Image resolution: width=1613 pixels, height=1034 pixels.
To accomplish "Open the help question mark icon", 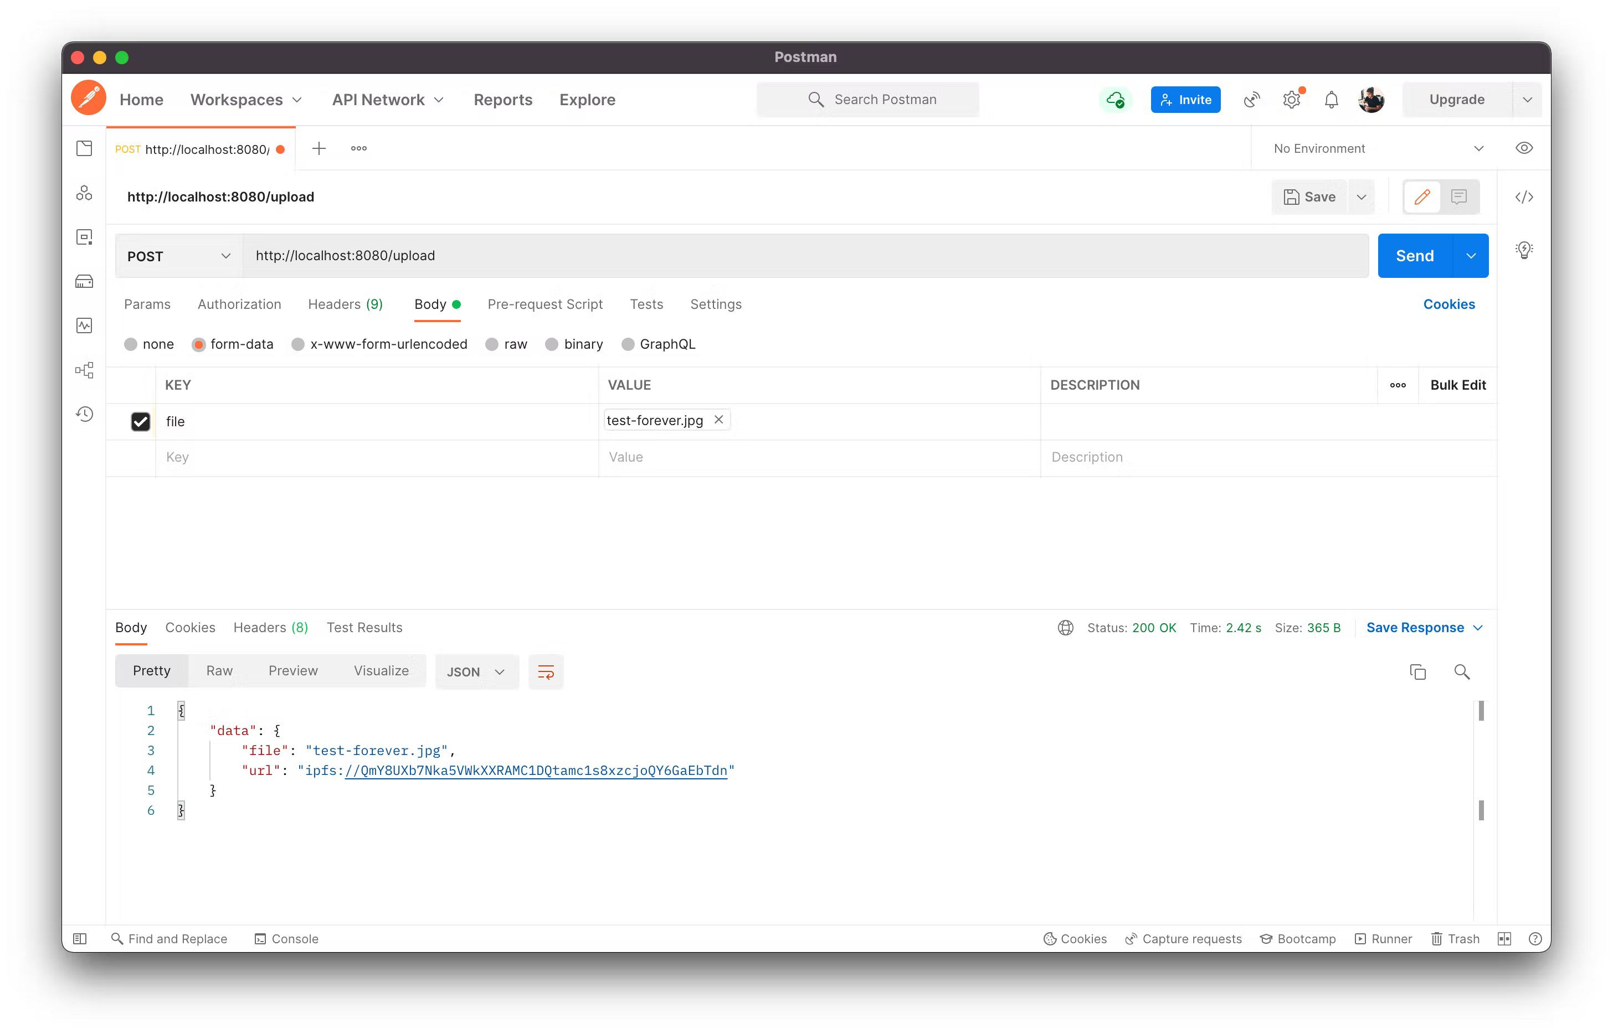I will pyautogui.click(x=1534, y=938).
